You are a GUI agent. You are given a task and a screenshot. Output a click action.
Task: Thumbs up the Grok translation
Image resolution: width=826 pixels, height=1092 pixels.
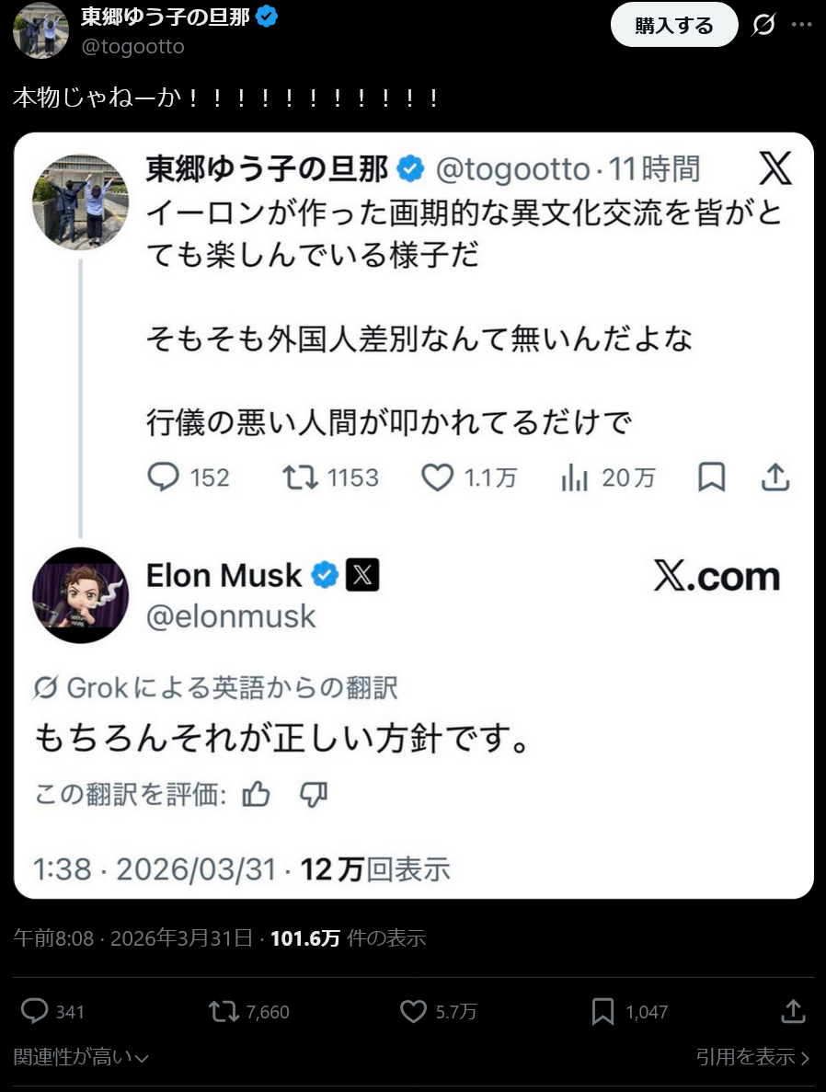click(x=256, y=794)
